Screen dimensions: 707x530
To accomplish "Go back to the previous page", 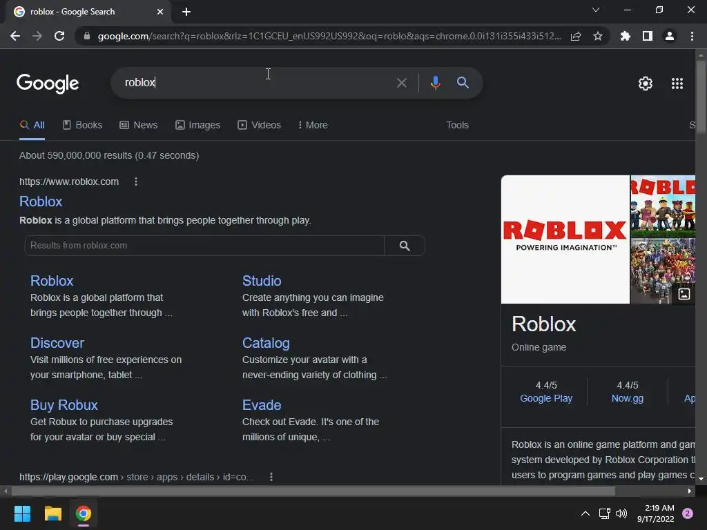I will click(x=15, y=36).
